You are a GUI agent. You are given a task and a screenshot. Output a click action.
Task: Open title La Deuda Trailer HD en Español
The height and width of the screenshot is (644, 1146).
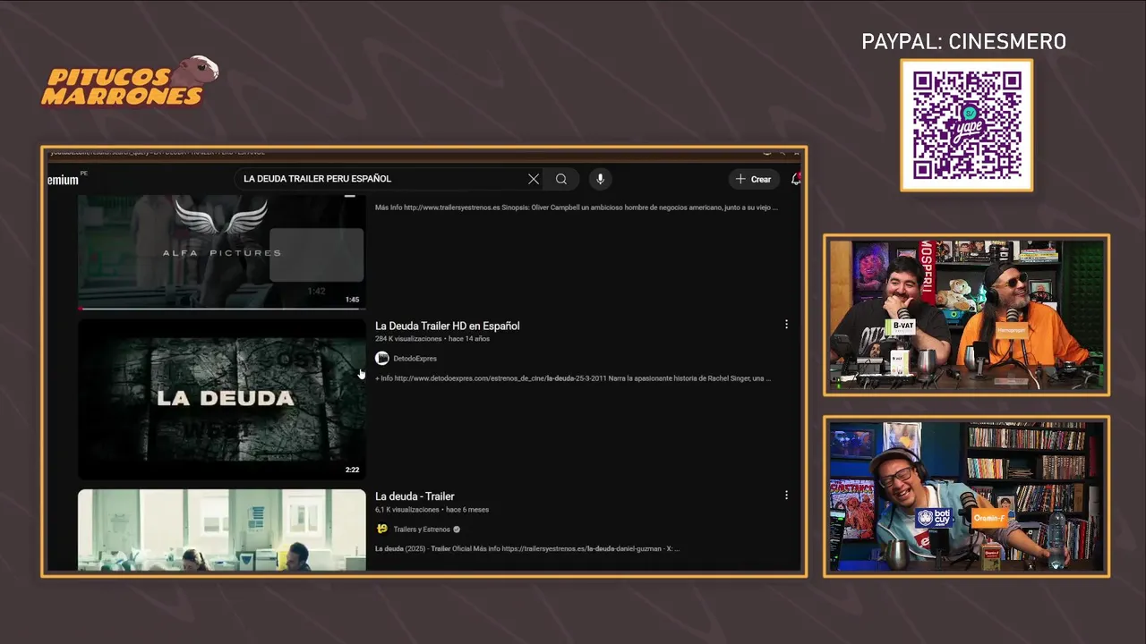[448, 326]
